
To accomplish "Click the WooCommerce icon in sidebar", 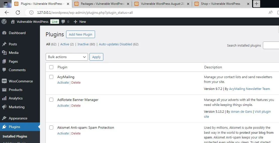I will click(4, 81).
